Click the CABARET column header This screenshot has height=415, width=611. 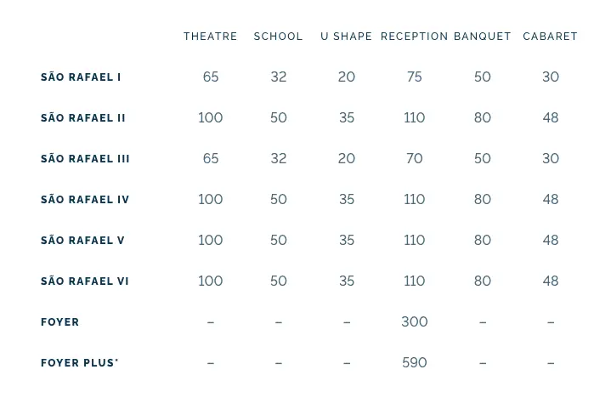(550, 37)
